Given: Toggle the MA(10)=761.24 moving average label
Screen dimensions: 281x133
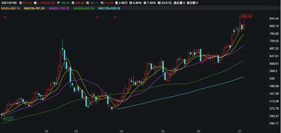Looking at the screenshot, I should [36, 8].
